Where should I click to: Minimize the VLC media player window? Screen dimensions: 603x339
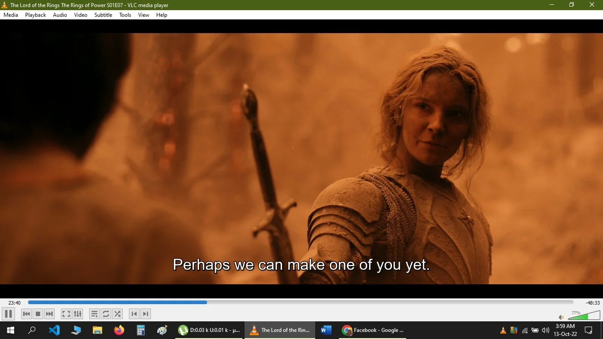tap(552, 5)
